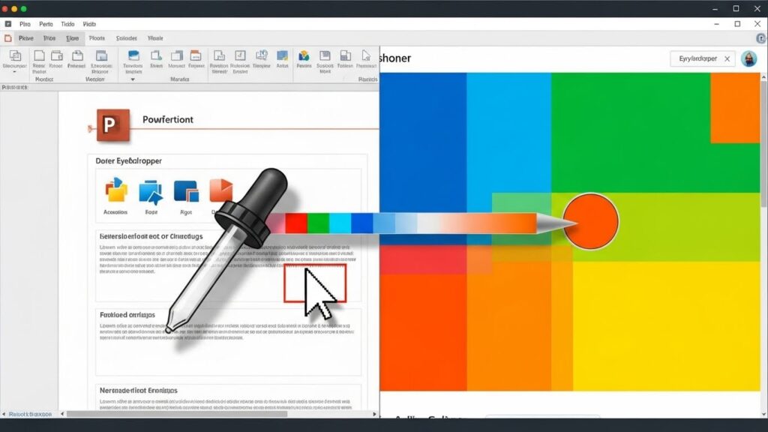
Task: Select the blue Fope folder icon
Action: (x=151, y=192)
